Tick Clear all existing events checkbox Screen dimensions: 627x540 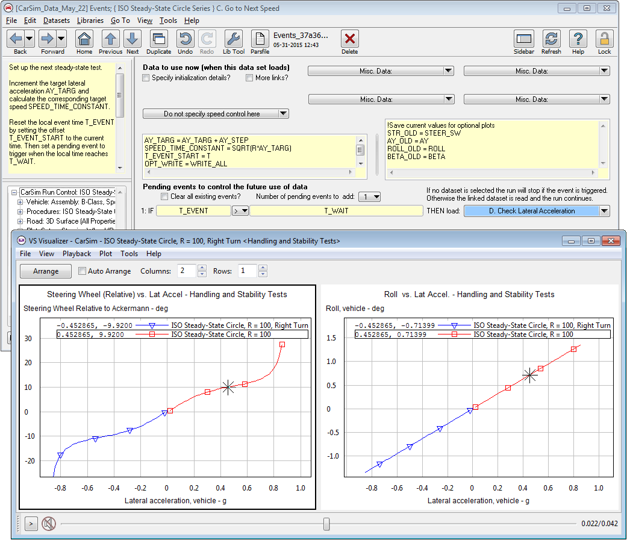pyautogui.click(x=164, y=196)
